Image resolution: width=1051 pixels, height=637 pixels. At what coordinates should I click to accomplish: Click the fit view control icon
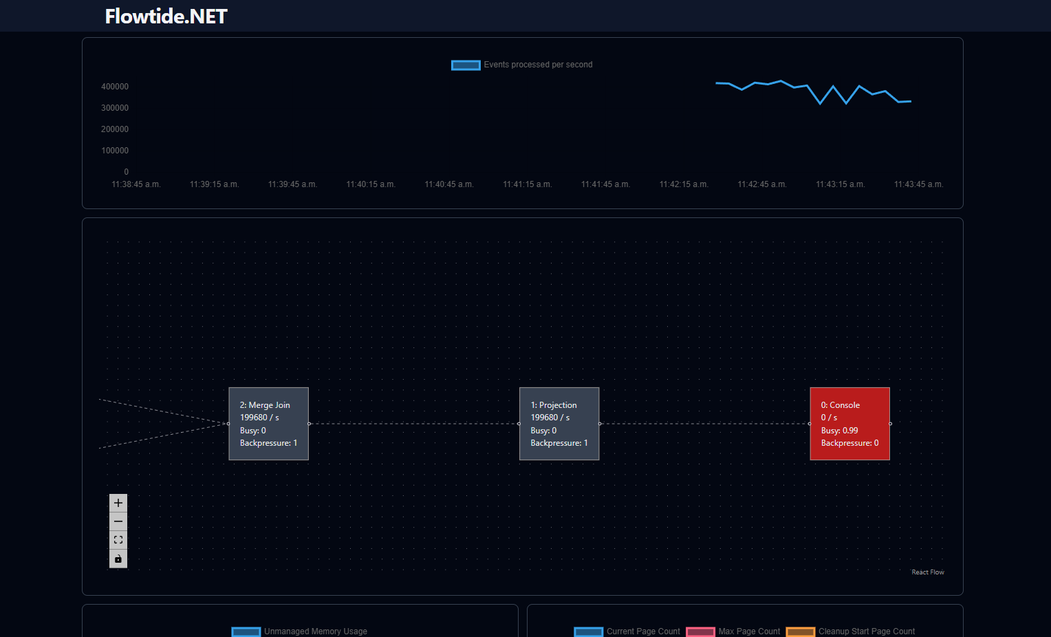118,540
